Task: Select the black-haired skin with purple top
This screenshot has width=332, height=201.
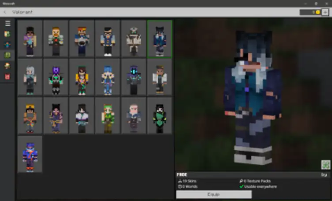Action: coord(30,39)
